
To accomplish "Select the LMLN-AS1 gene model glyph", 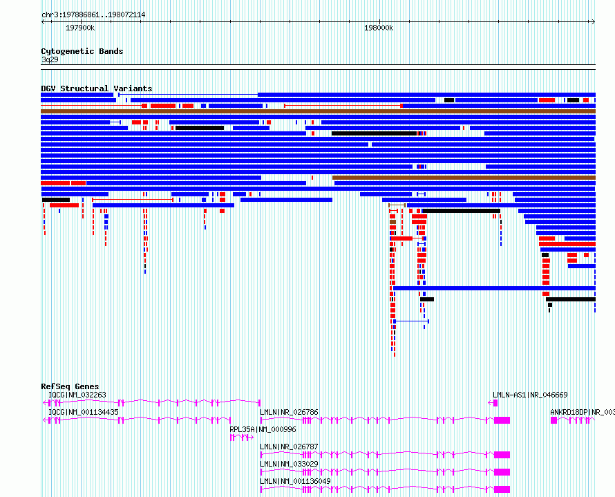I will [493, 403].
